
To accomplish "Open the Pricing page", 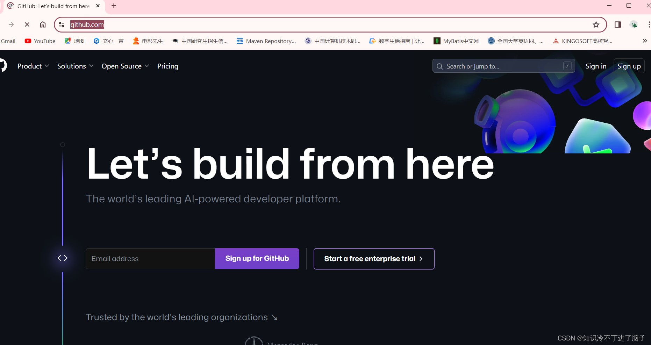I will [168, 66].
